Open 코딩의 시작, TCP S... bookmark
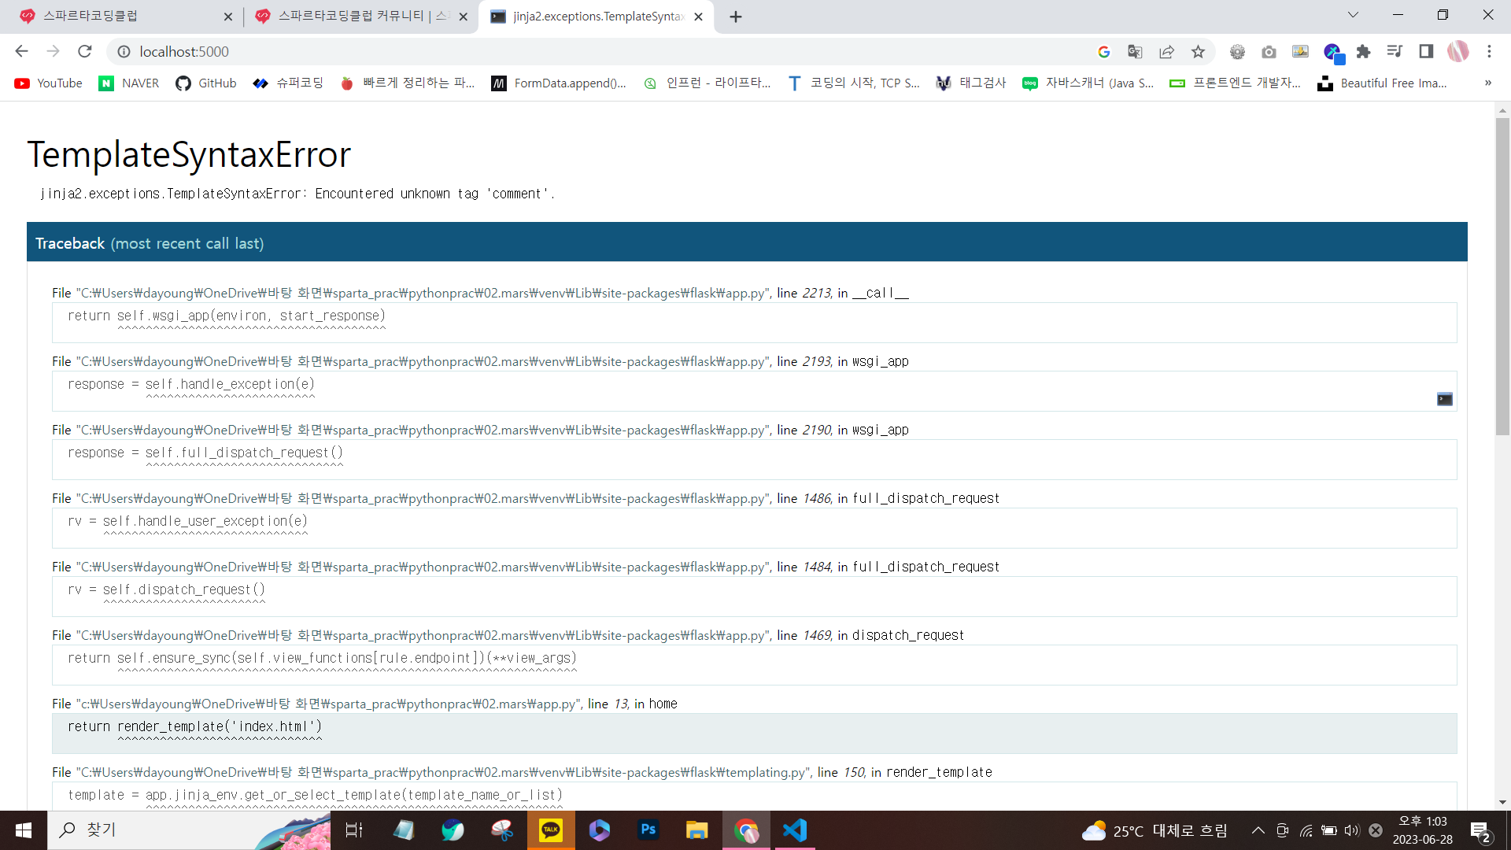The width and height of the screenshot is (1511, 850). [853, 83]
